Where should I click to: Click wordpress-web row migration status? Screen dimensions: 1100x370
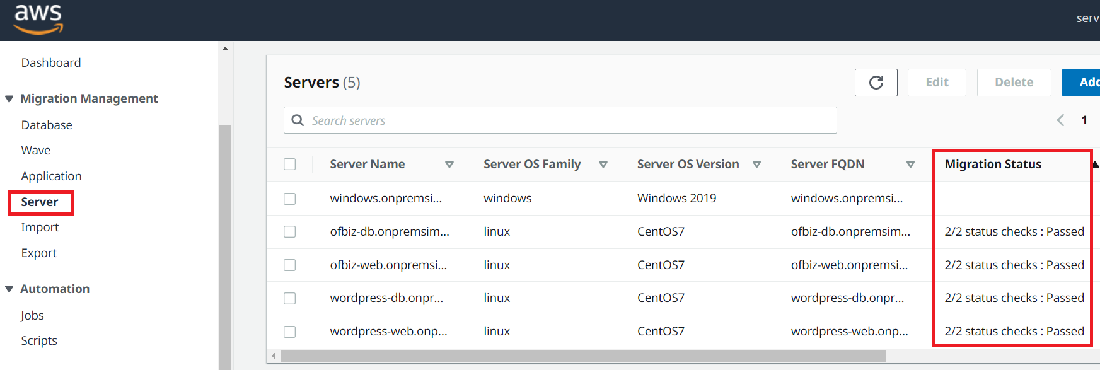[1014, 332]
